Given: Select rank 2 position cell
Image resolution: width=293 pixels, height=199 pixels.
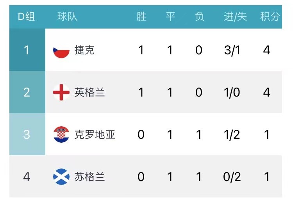Looking at the screenshot, I should [x=27, y=92].
